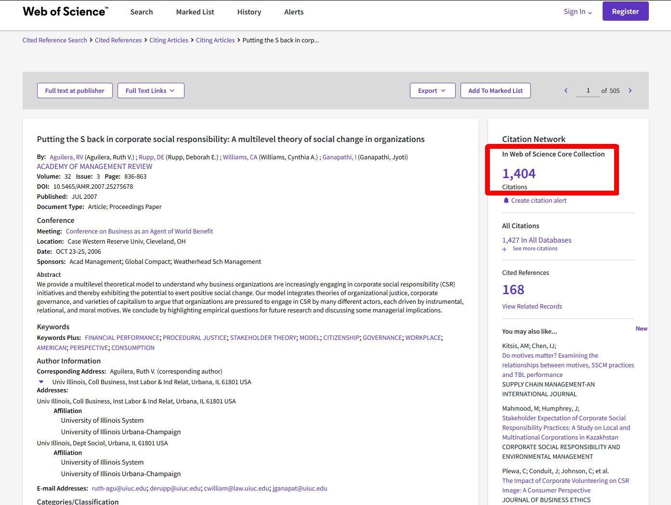Image resolution: width=671 pixels, height=505 pixels.
Task: Click Cited References breadcrumb
Action: [x=118, y=40]
